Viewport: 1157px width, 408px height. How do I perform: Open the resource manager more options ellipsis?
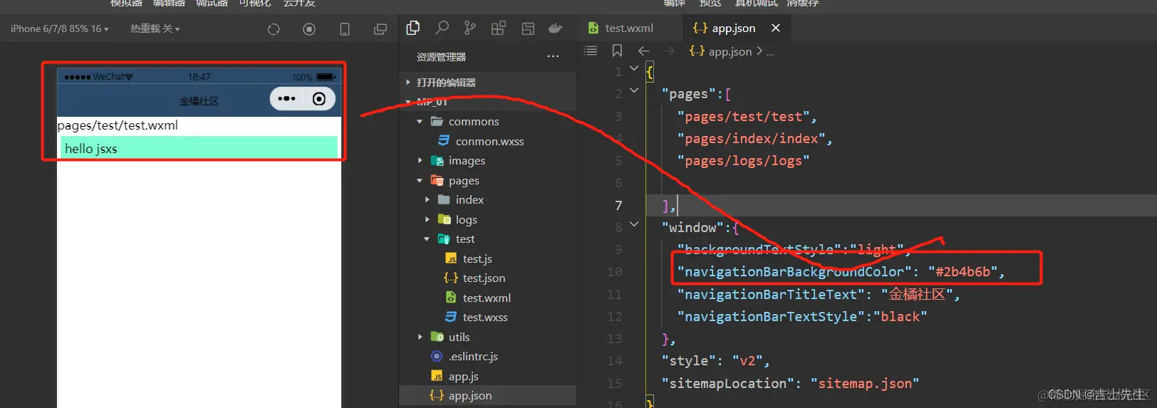click(x=553, y=56)
